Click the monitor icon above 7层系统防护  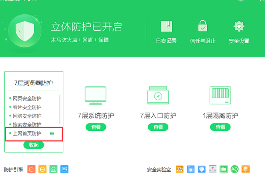click(95, 95)
